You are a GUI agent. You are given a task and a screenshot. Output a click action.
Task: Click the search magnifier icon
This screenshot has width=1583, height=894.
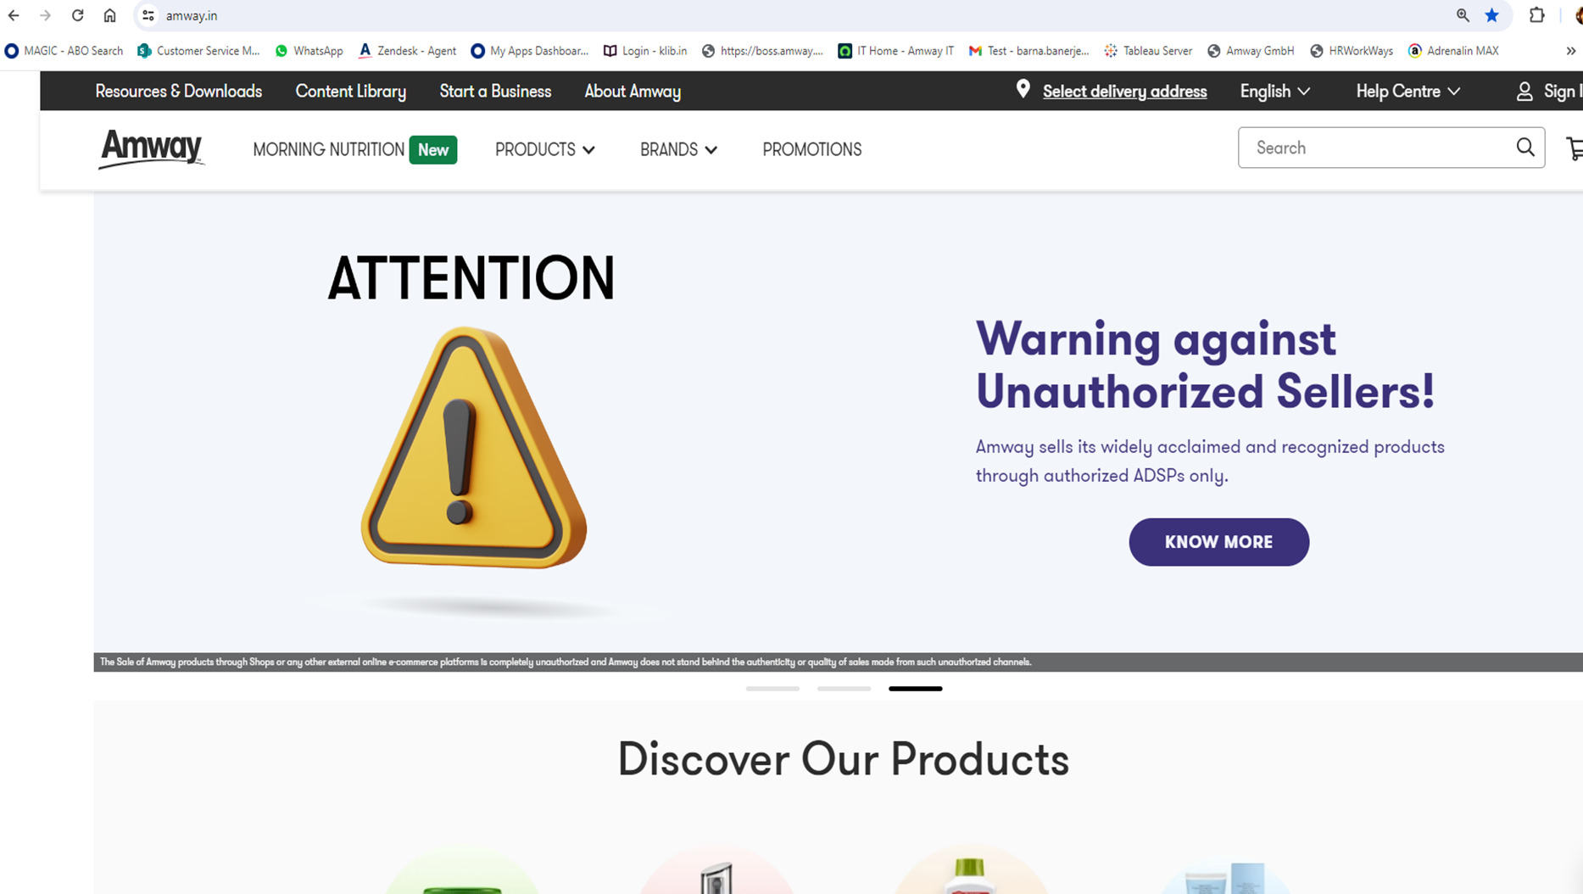(x=1524, y=148)
